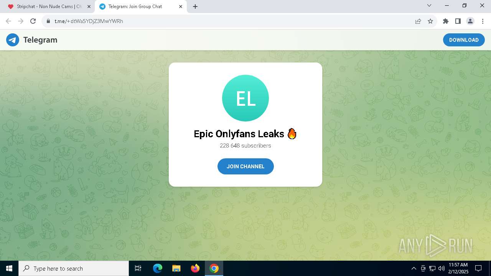Image resolution: width=491 pixels, height=276 pixels.
Task: Go forward to the next page
Action: (21, 21)
